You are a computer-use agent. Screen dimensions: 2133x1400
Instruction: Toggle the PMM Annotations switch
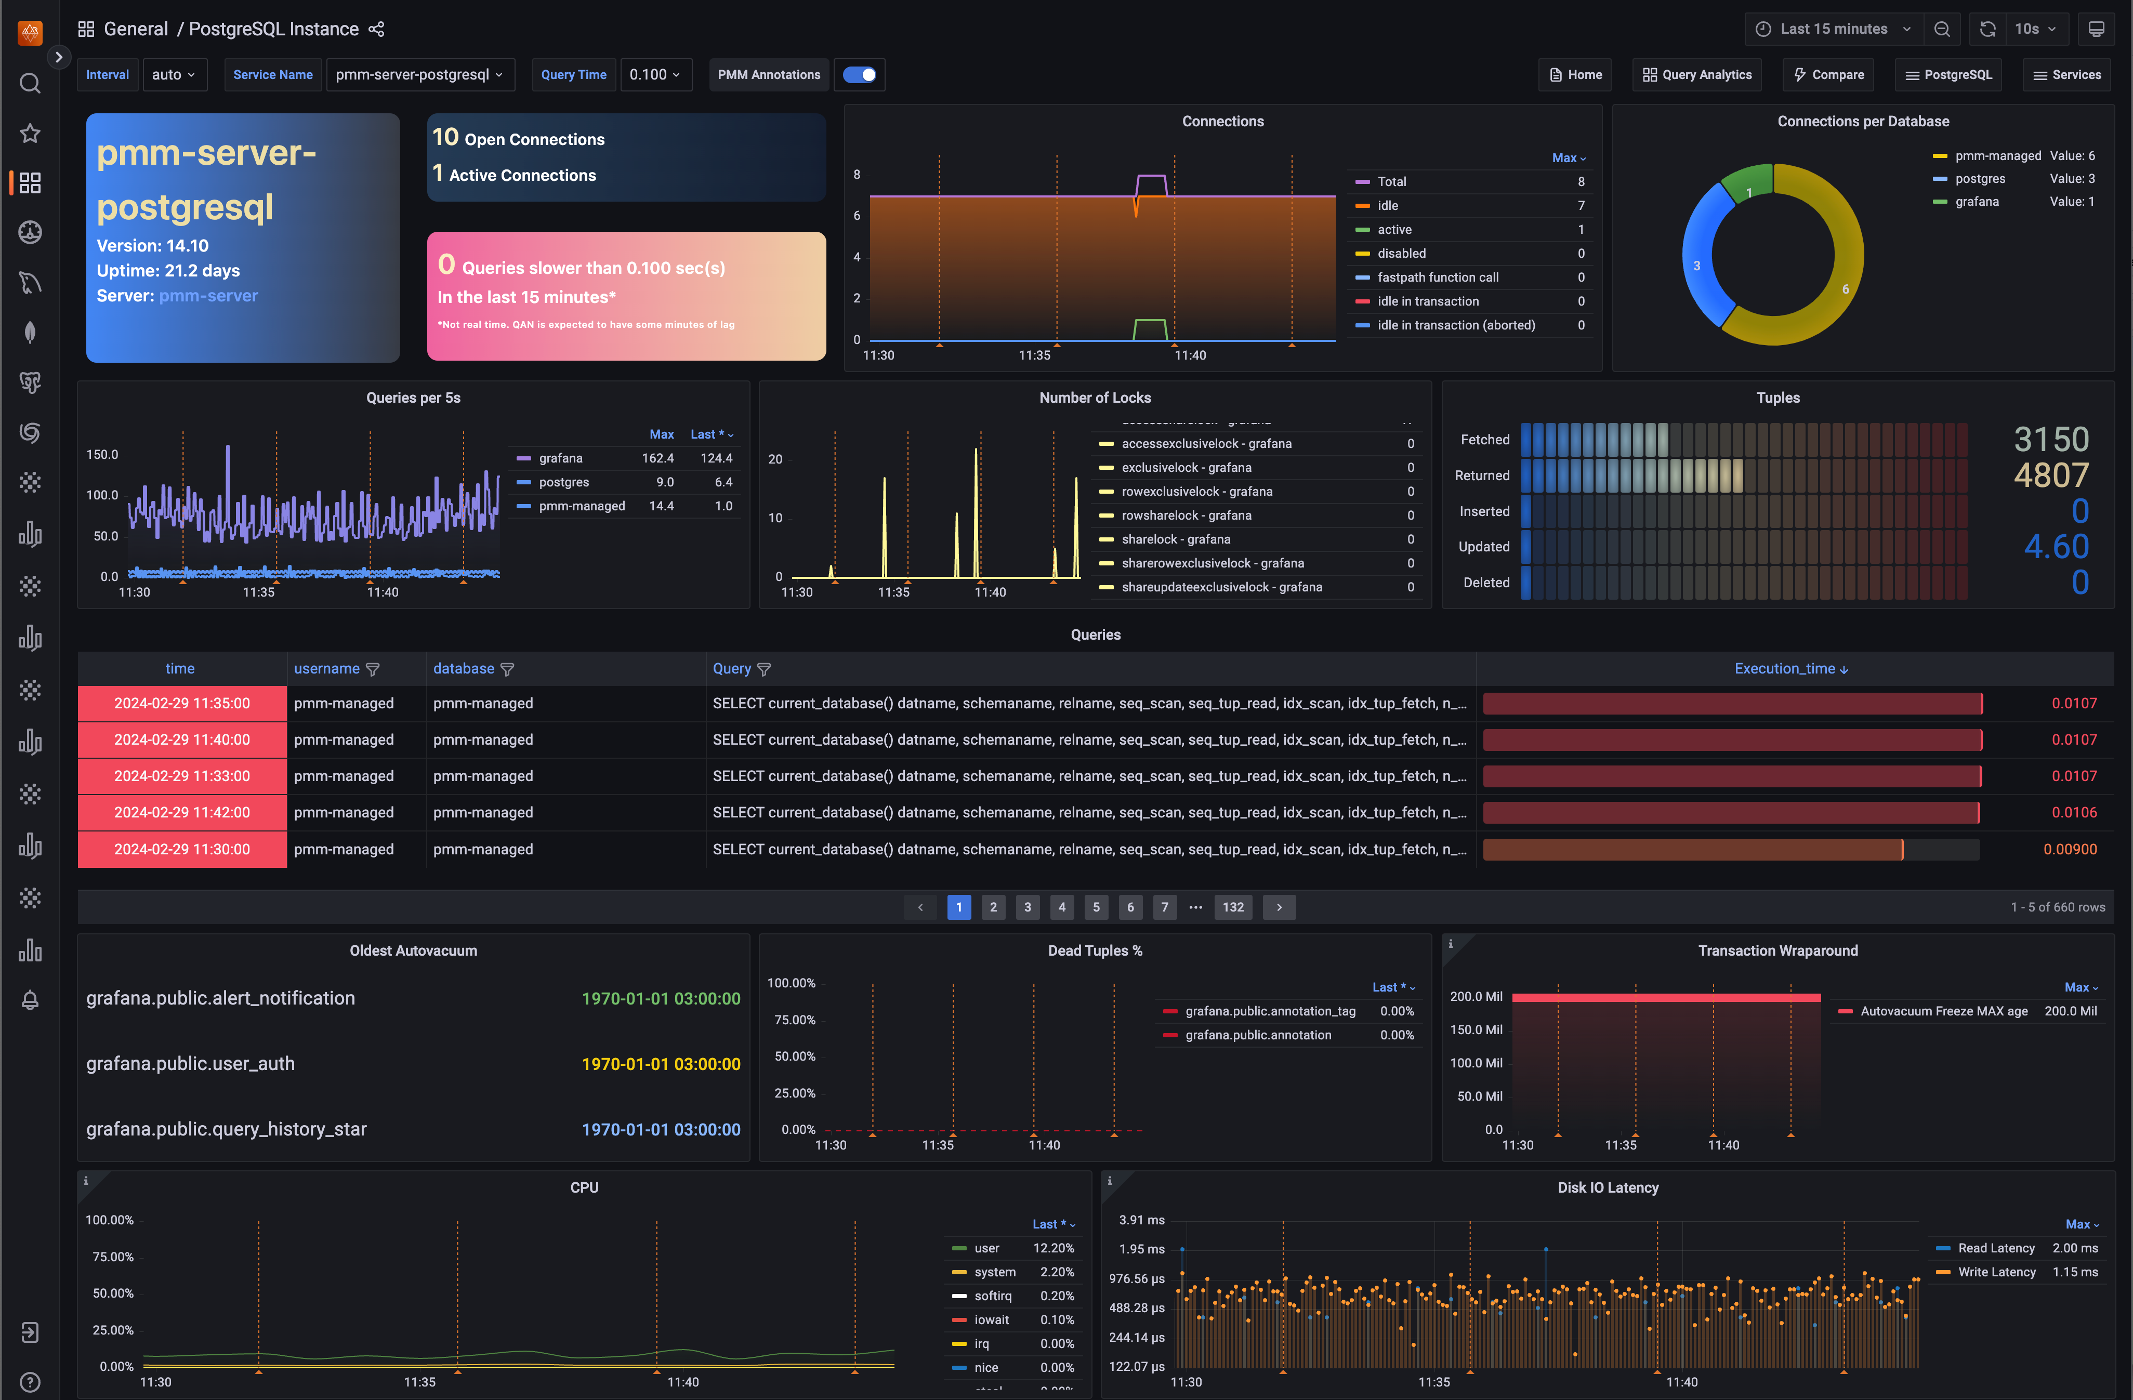click(860, 74)
